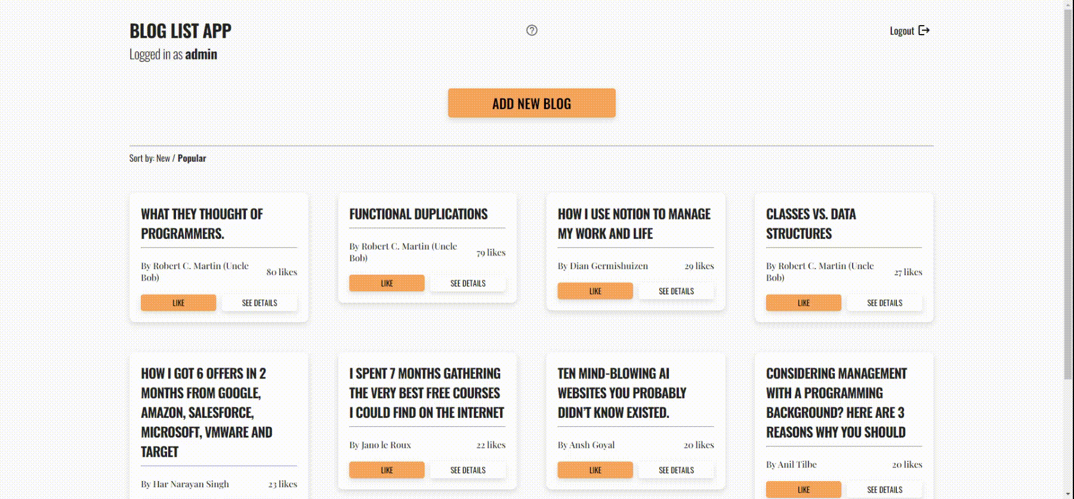Like the 7 months free courses blog
1074x499 pixels.
(x=387, y=470)
